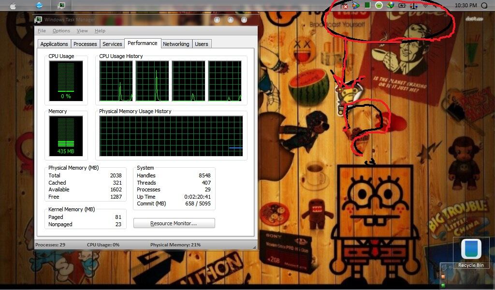Click the status bar Processes: 29 text
Viewport: 495px width, 290px height.
pyautogui.click(x=50, y=245)
